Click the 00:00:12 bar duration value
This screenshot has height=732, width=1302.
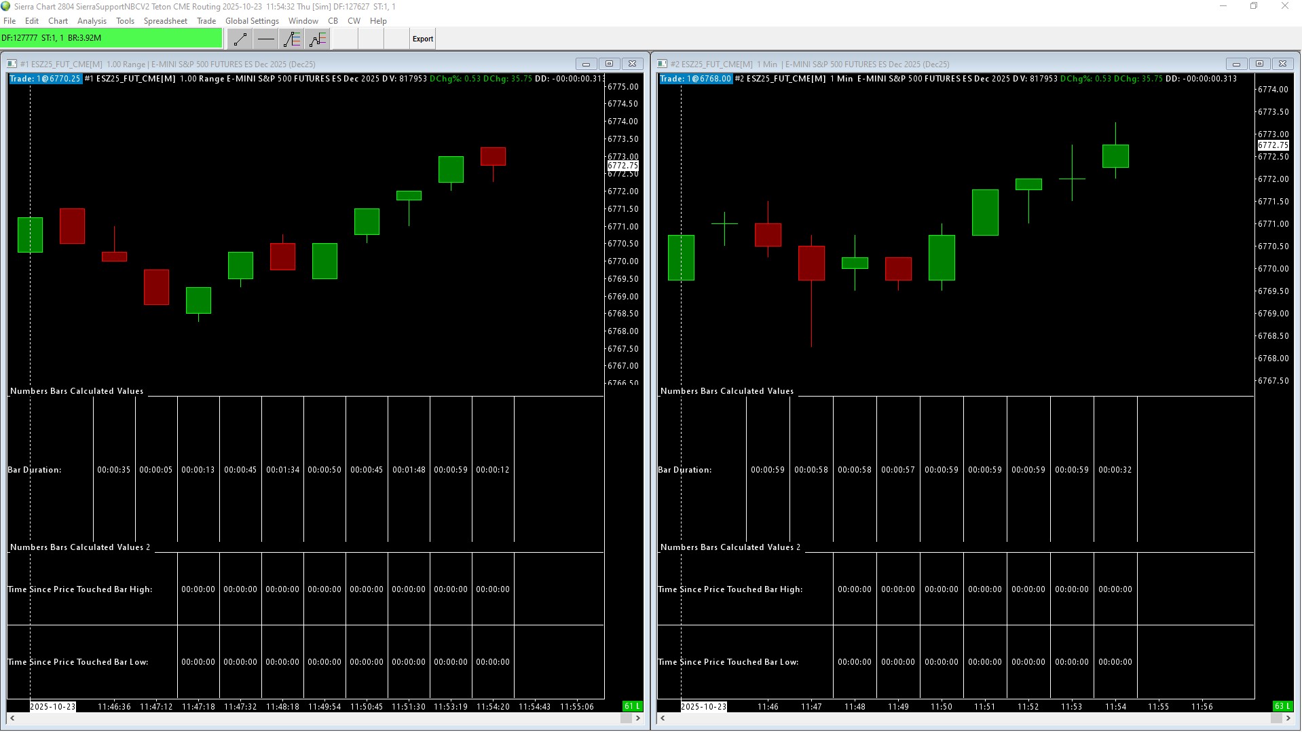[492, 470]
